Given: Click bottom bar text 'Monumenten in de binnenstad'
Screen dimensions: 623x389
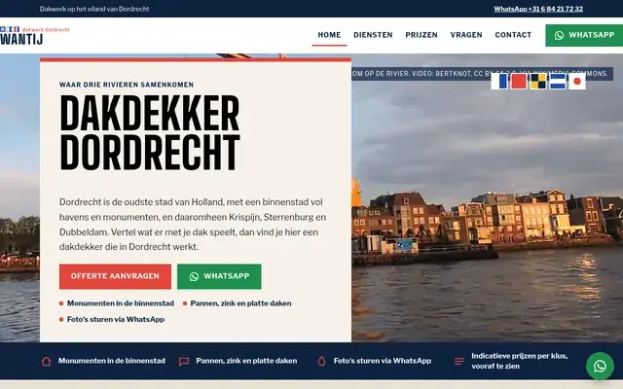Looking at the screenshot, I should [112, 361].
